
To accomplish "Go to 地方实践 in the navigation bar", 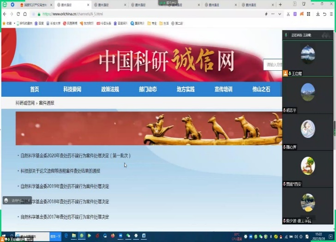I will (186, 89).
